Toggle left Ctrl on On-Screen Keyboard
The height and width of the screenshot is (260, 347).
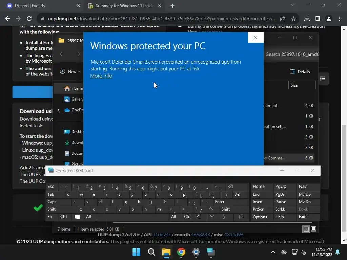(65, 217)
